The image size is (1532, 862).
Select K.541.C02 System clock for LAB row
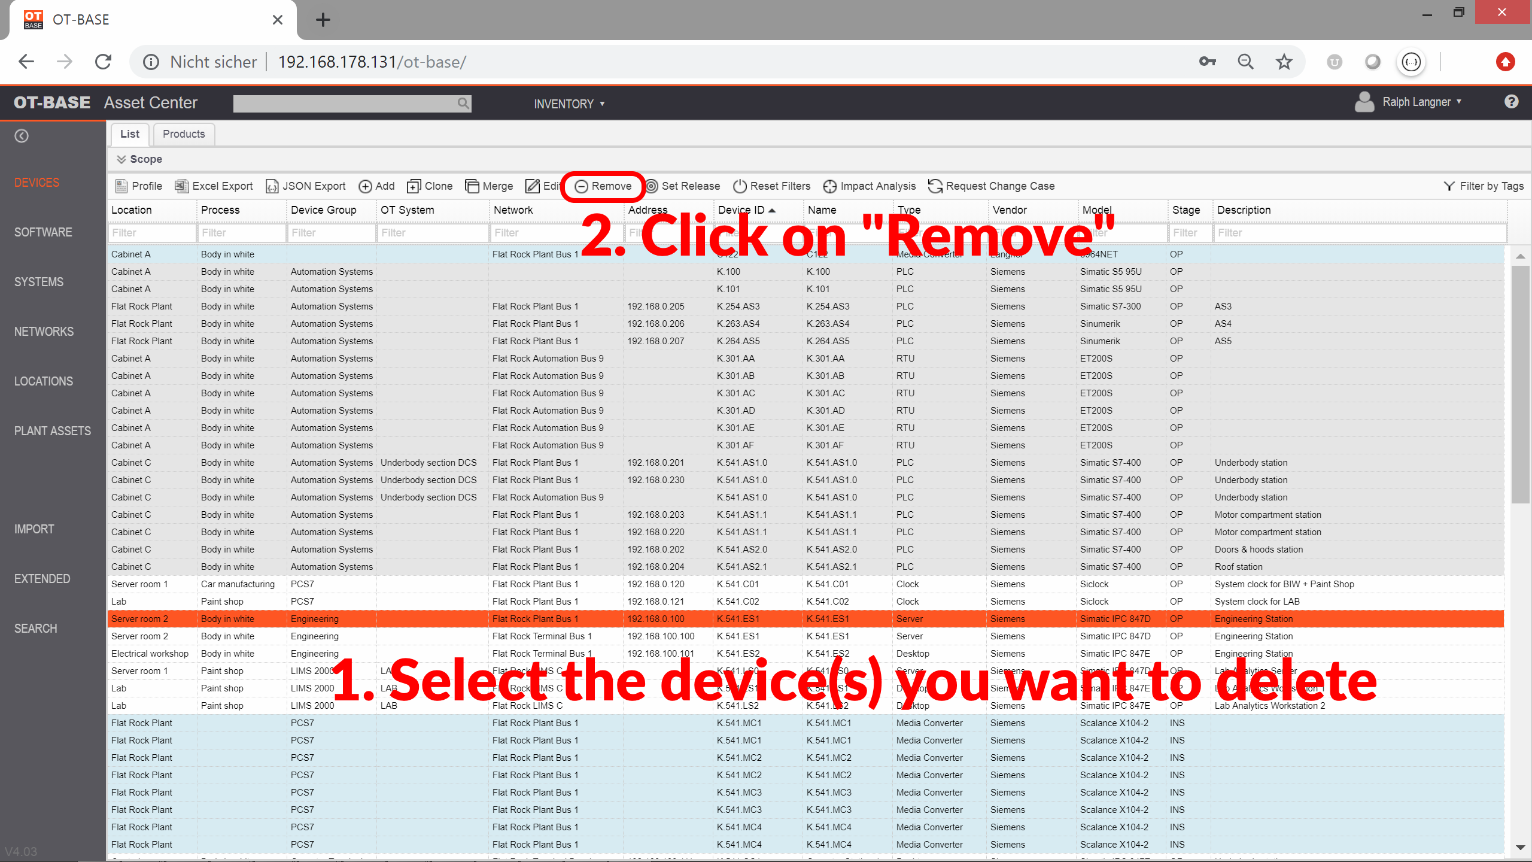(805, 602)
